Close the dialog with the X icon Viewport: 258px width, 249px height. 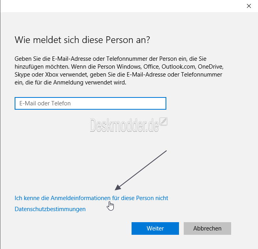tap(249, 6)
